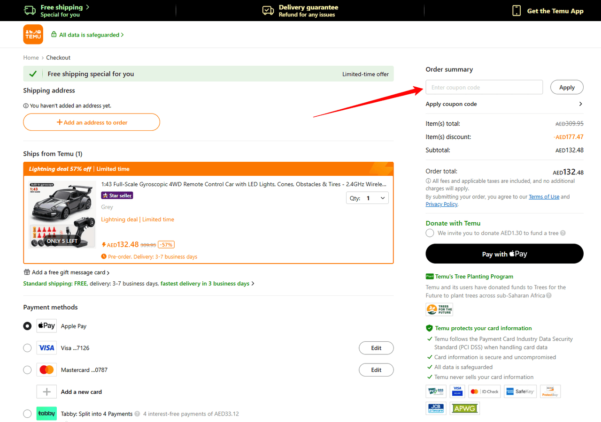Screen dimensions: 601x422
Task: Go to Home breadcrumb
Action: 31,58
